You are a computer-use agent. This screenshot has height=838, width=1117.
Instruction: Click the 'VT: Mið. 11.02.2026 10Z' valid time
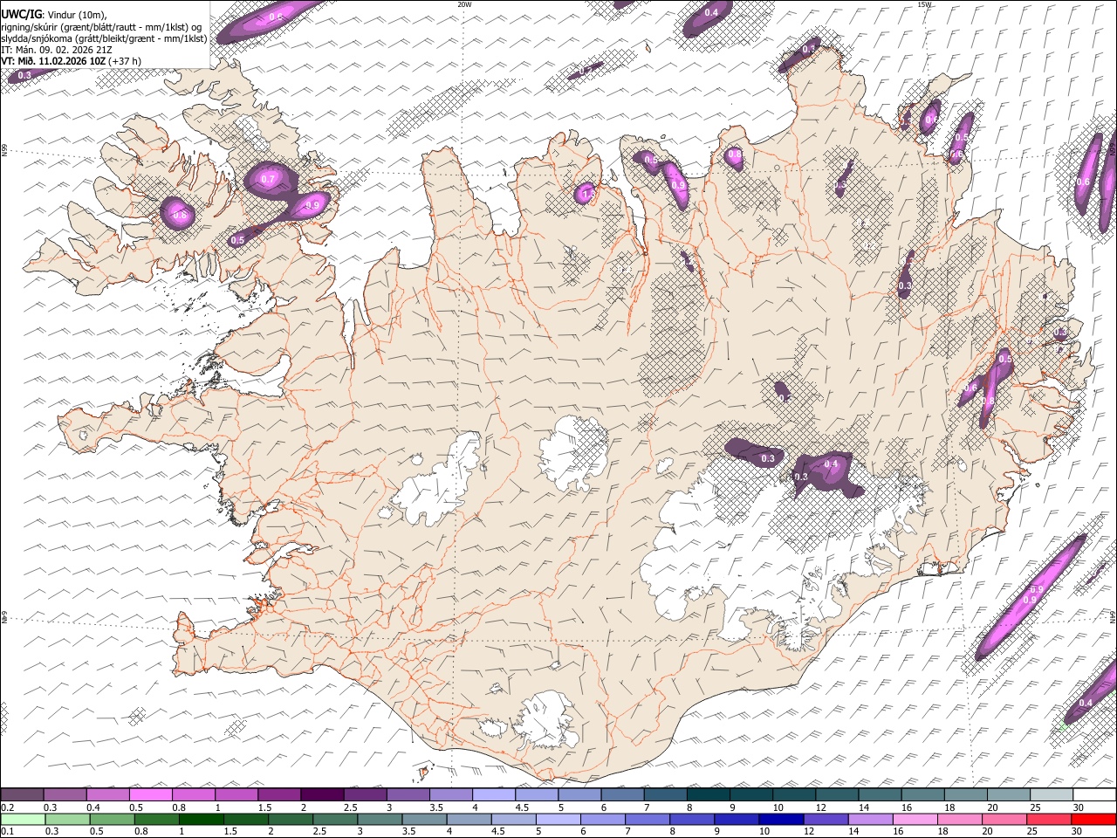pos(53,61)
